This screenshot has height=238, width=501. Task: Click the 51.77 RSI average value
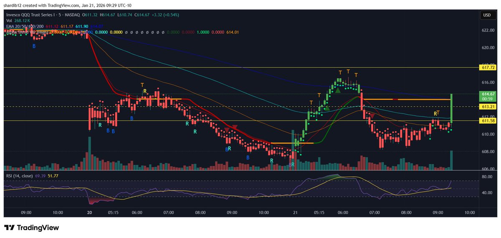(x=54, y=177)
